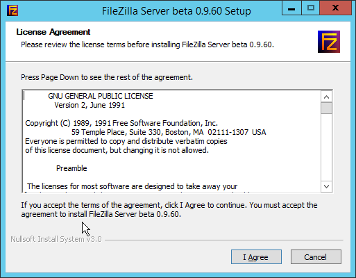Image resolution: width=356 pixels, height=278 pixels.
Task: Click the maximize button in the title bar
Action: [310, 8]
